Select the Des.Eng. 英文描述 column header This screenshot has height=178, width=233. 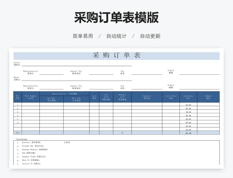(x=52, y=99)
